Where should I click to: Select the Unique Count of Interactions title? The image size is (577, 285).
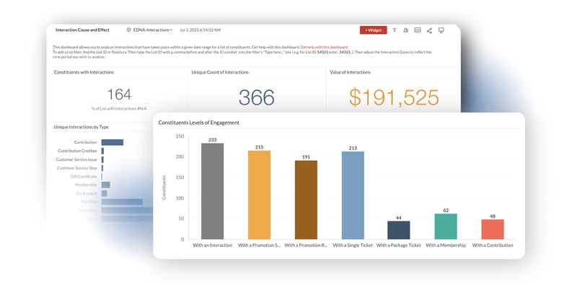220,72
